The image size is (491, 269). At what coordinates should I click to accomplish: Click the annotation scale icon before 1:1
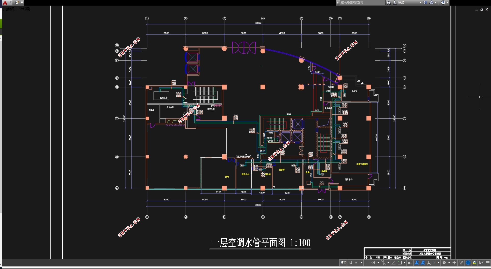point(429,263)
